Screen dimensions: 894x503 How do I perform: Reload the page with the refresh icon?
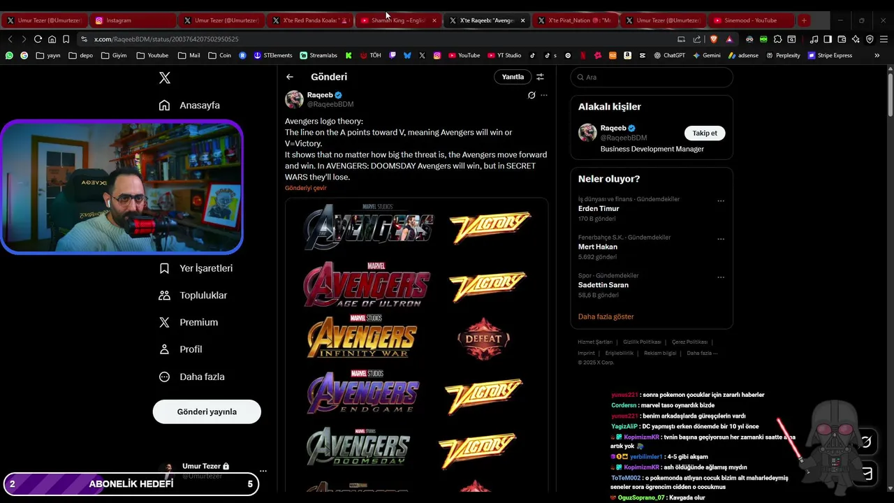point(38,39)
